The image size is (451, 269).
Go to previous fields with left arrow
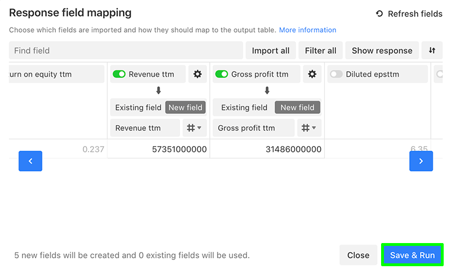click(30, 161)
